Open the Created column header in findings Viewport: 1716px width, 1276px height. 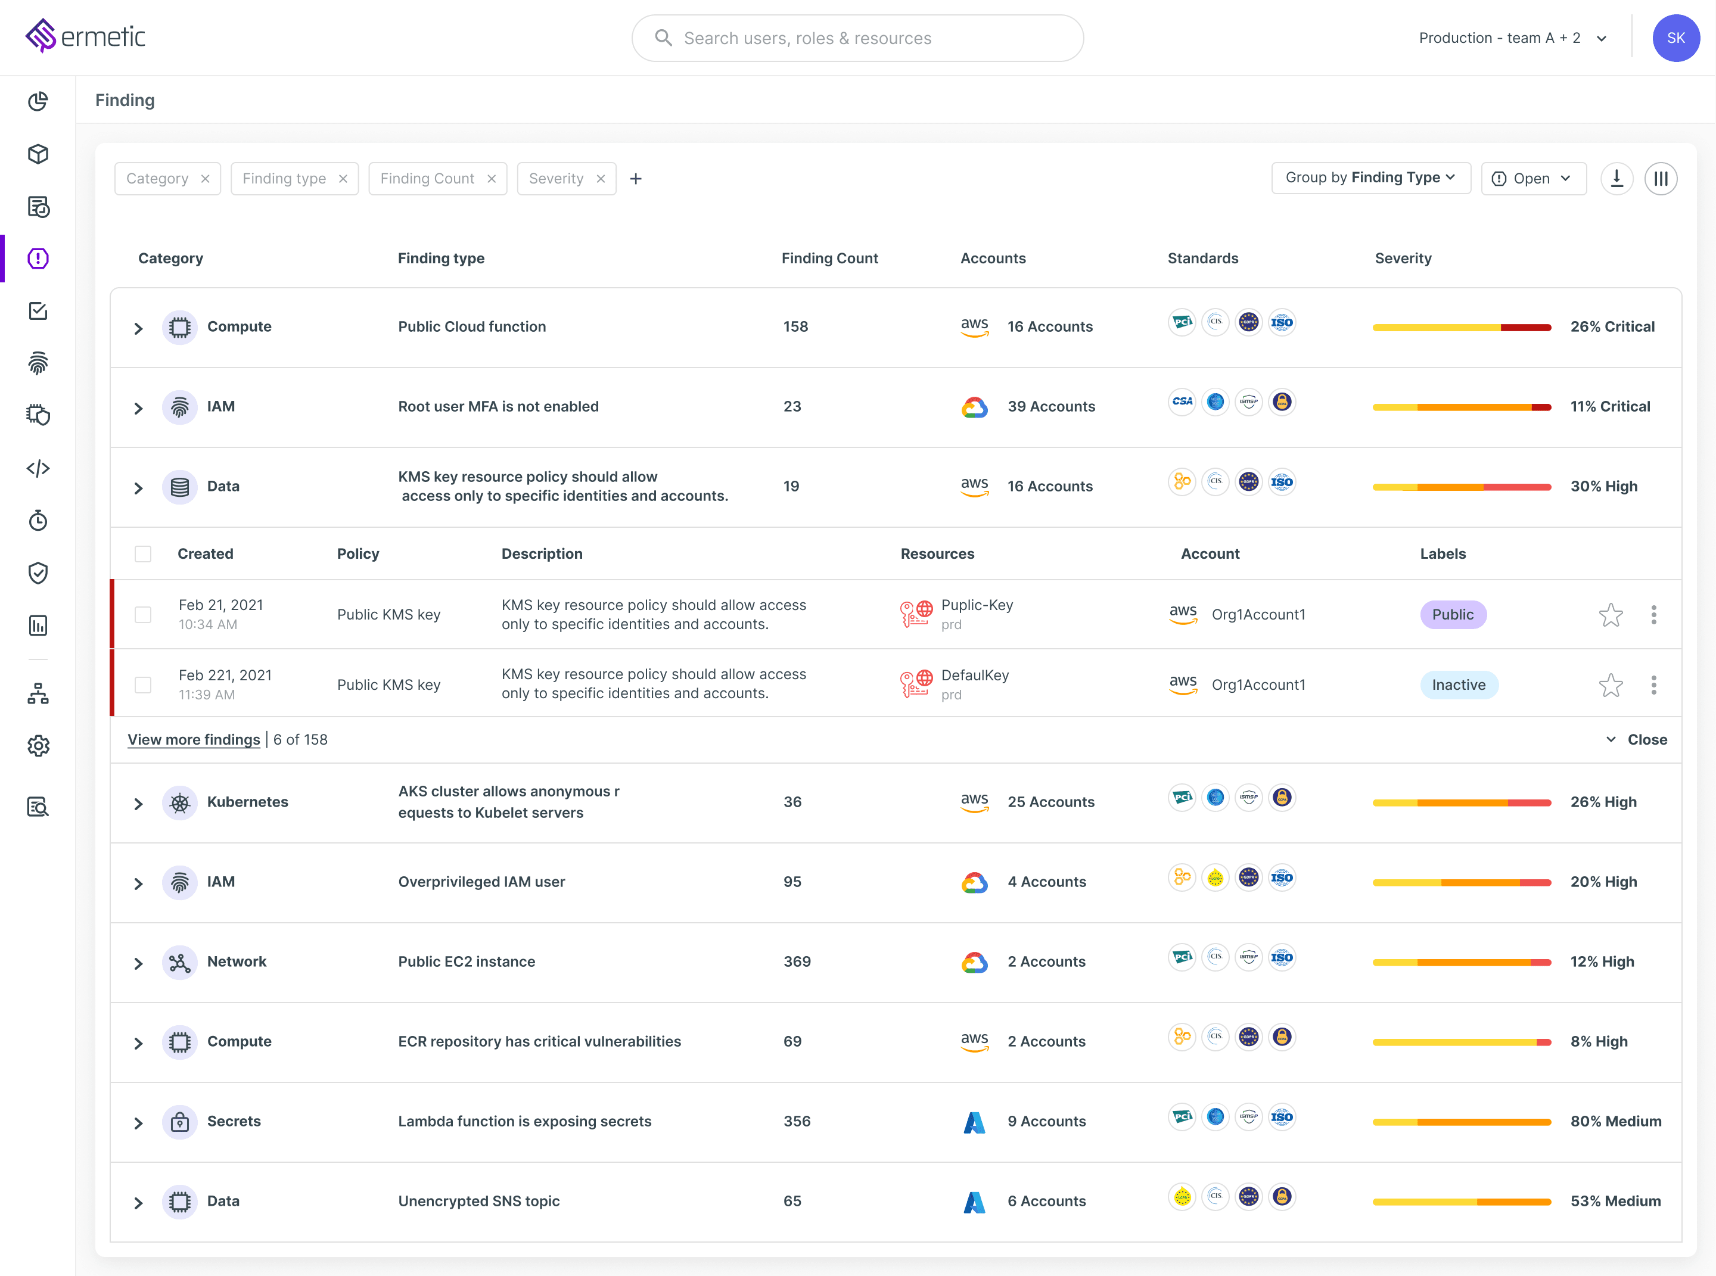point(206,554)
